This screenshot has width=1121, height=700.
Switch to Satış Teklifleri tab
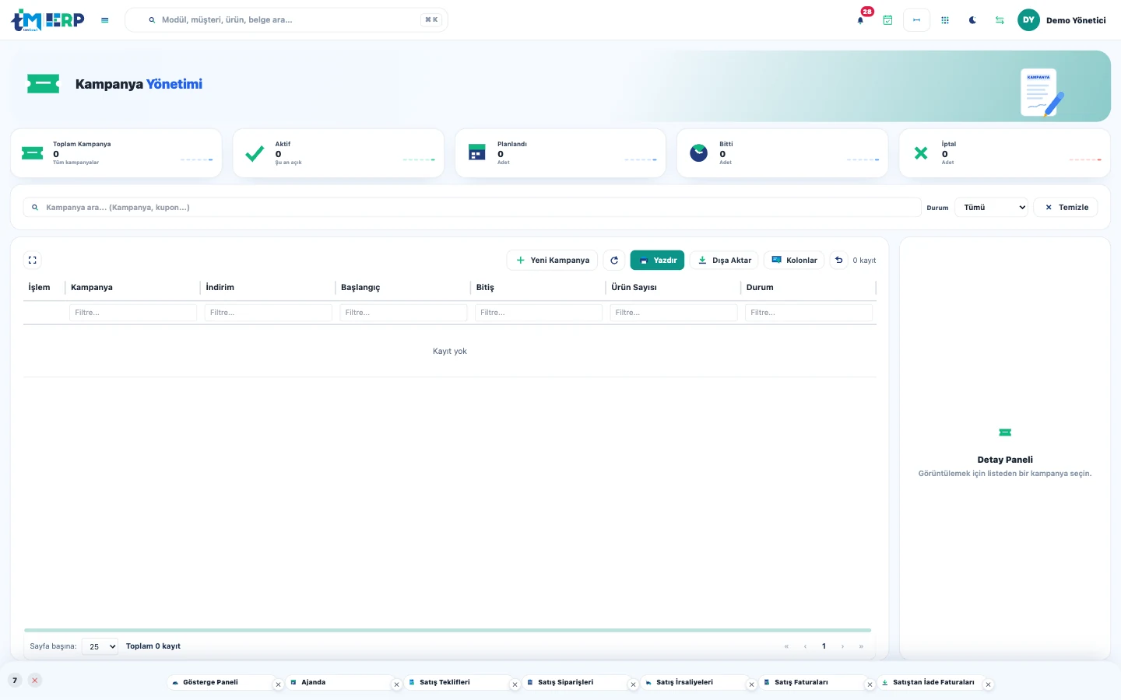(x=445, y=682)
